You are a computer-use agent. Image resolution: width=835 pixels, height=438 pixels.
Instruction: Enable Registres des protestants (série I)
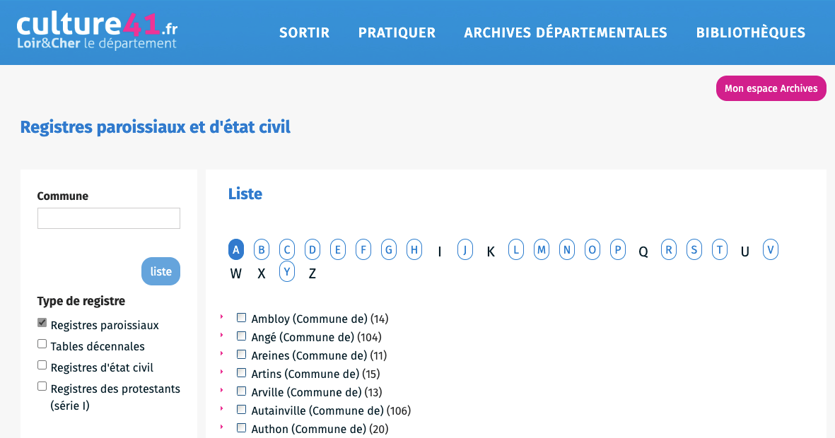[x=42, y=386]
